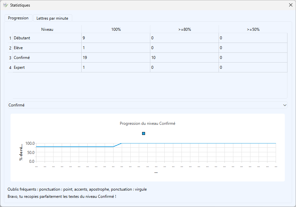The image size is (296, 207).
Task: Click the 100% column header
Action: pos(116,29)
